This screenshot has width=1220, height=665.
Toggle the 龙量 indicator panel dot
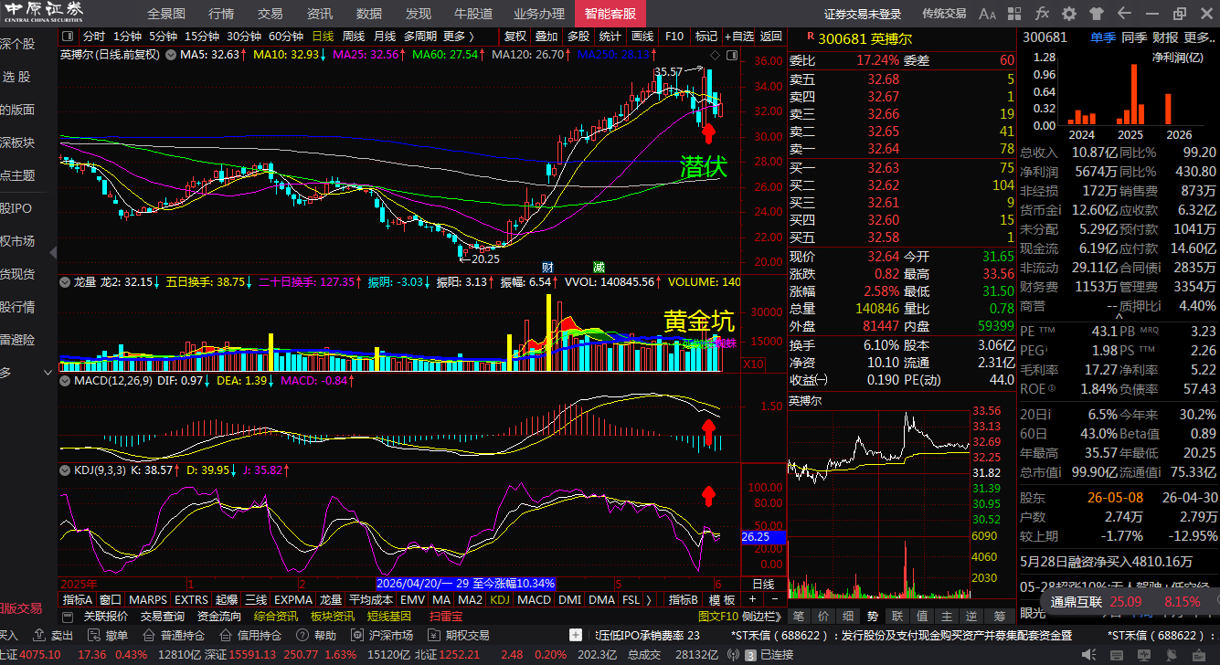[x=66, y=283]
